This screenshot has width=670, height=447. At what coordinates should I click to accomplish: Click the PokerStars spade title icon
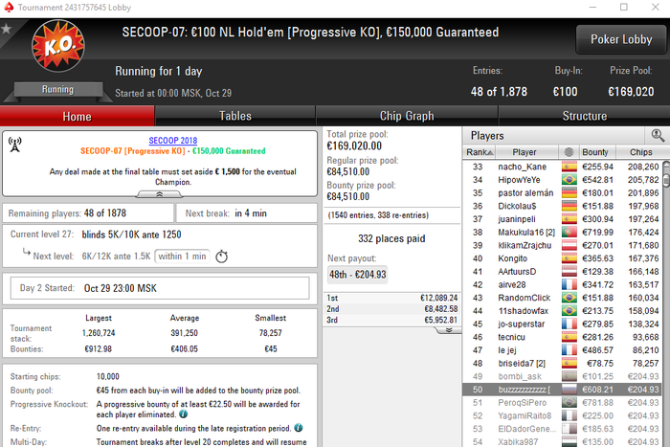pyautogui.click(x=9, y=8)
